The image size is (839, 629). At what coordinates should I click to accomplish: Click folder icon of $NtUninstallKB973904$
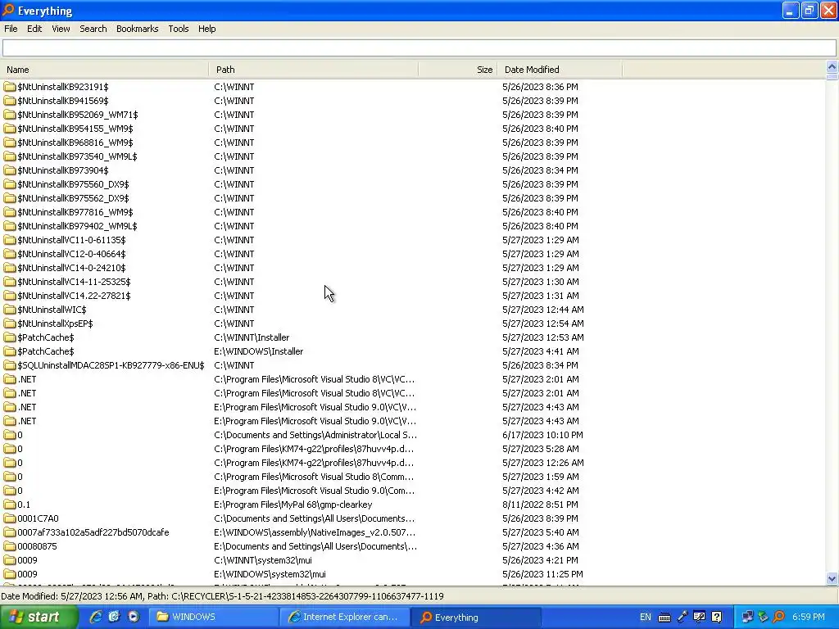(x=10, y=170)
